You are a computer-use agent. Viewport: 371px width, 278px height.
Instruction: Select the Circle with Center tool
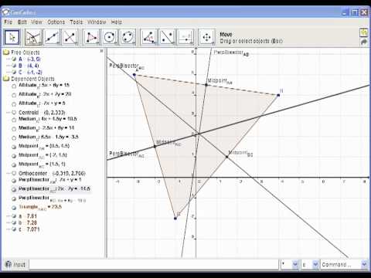pyautogui.click(x=110, y=37)
